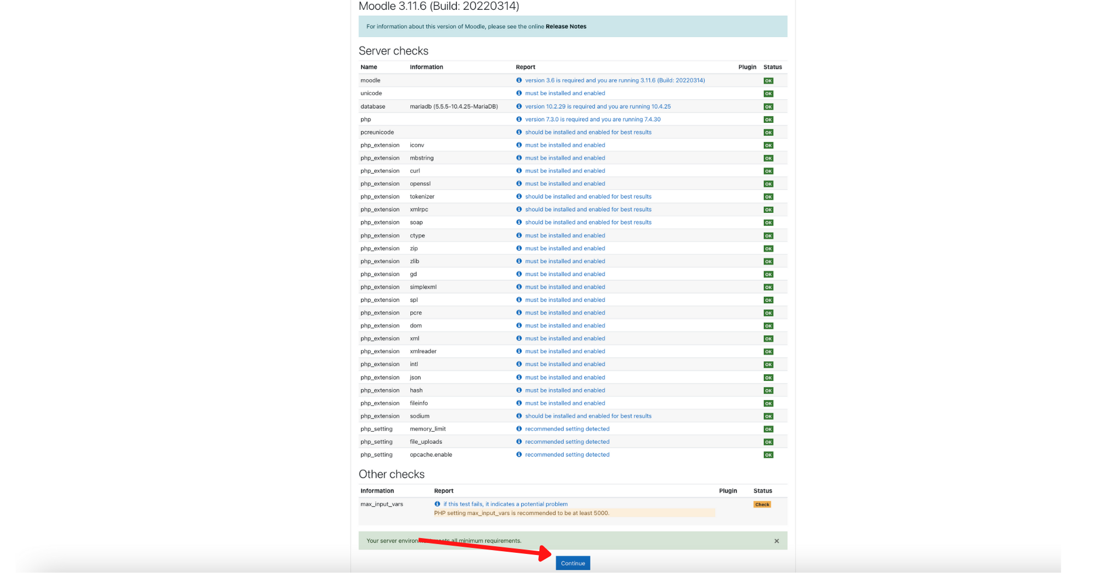Select the 'fileinfo' extension cell
The height and width of the screenshot is (573, 1103).
click(418, 403)
